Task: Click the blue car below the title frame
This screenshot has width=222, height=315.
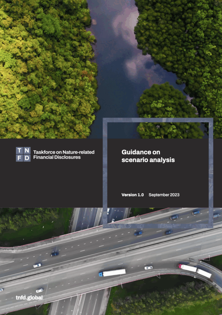Action: 138,233
